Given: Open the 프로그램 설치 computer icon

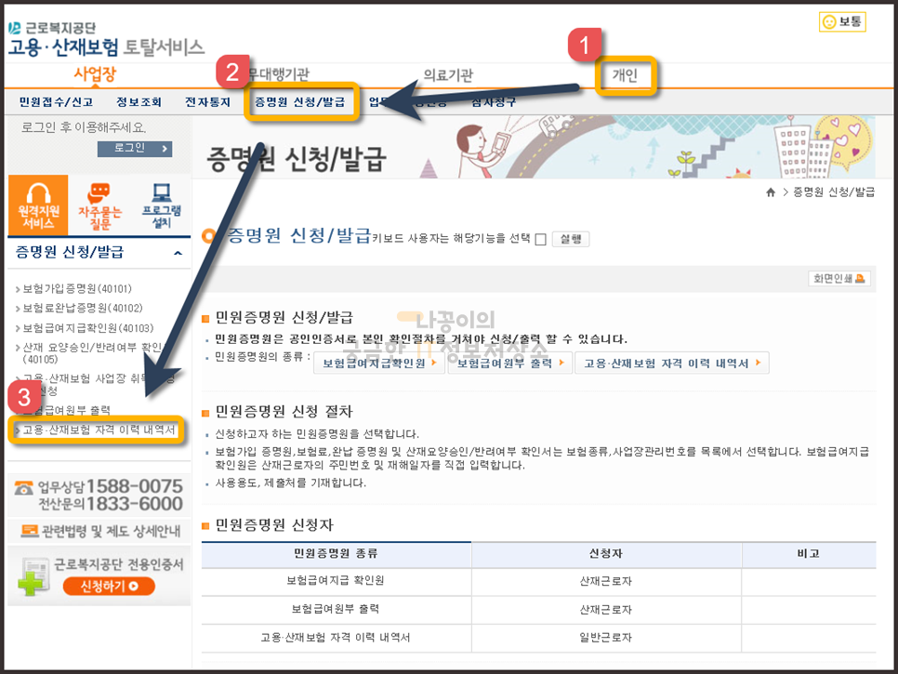Looking at the screenshot, I should [x=161, y=205].
